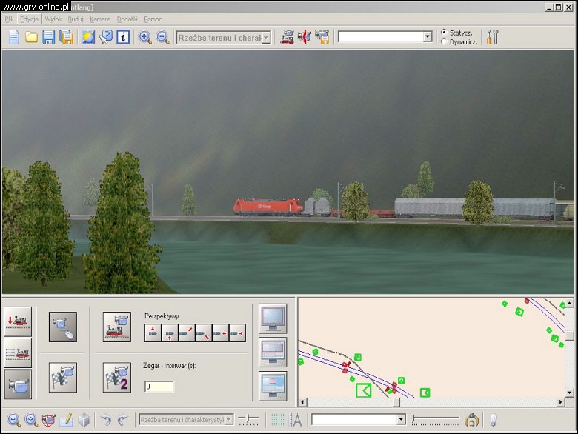Click the map scroll up arrow
Viewport: 578px width, 434px height.
pos(570,303)
